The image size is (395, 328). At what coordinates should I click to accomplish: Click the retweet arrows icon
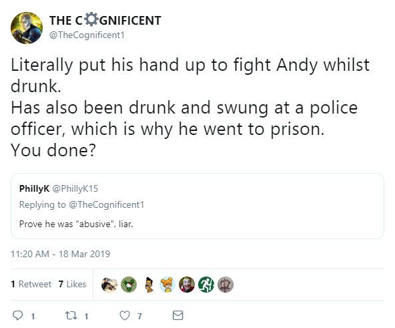[x=71, y=315]
